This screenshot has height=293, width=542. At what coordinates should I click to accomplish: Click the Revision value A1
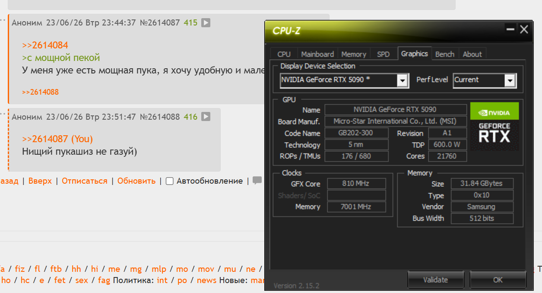click(x=447, y=133)
